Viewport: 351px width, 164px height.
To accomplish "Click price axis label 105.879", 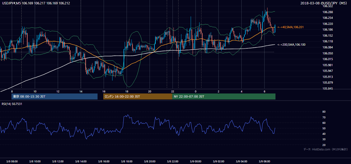I will point(328,83).
